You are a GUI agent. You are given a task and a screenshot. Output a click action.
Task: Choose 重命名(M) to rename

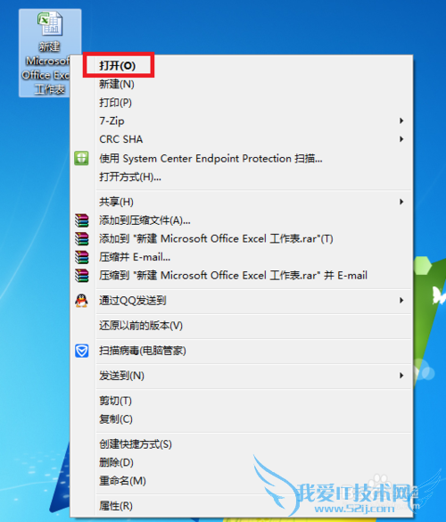(x=242, y=481)
